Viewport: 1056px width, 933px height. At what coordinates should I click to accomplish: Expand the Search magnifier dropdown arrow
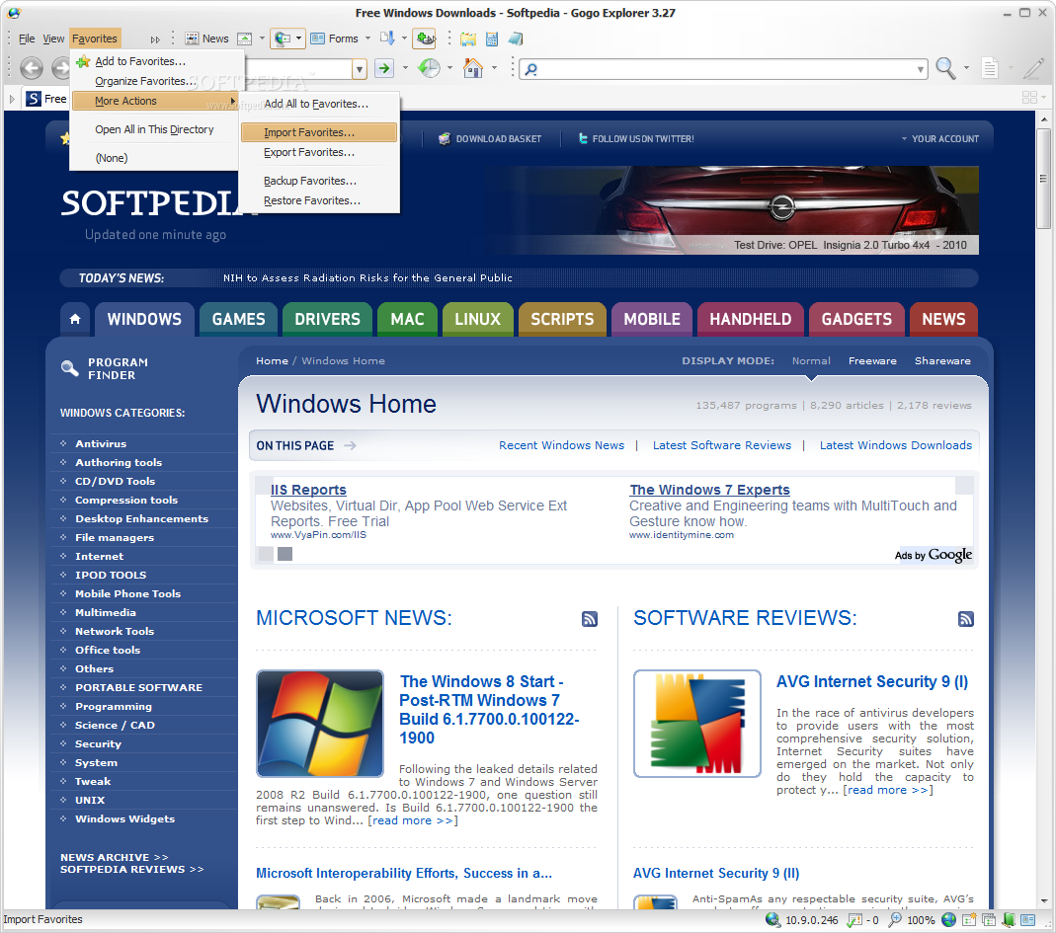coord(966,67)
